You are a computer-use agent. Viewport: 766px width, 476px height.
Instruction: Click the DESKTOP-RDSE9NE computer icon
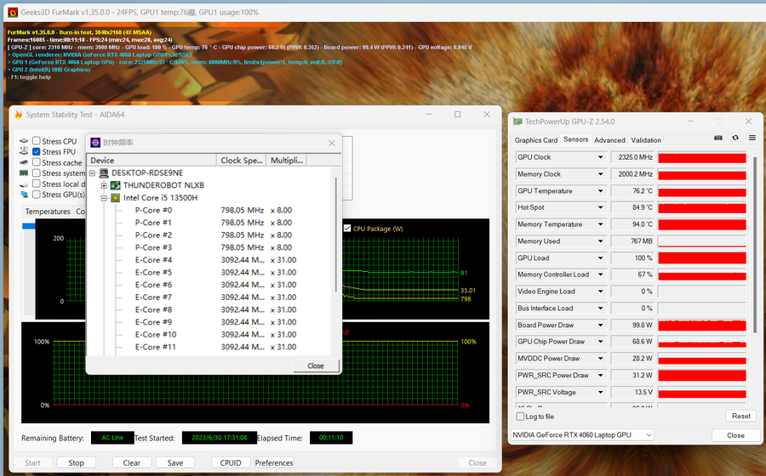104,173
